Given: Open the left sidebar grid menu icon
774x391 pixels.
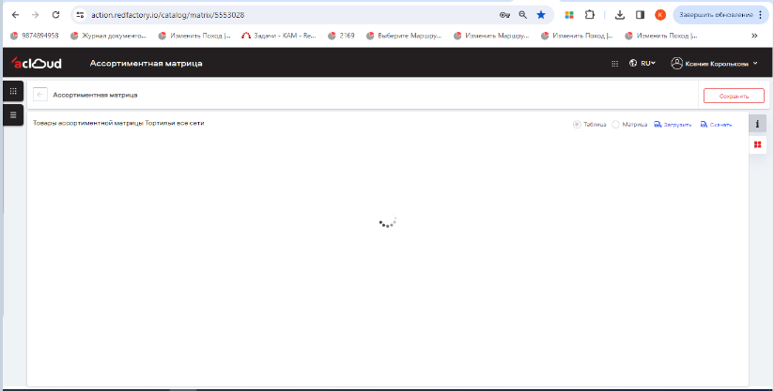Looking at the screenshot, I should click(x=13, y=91).
